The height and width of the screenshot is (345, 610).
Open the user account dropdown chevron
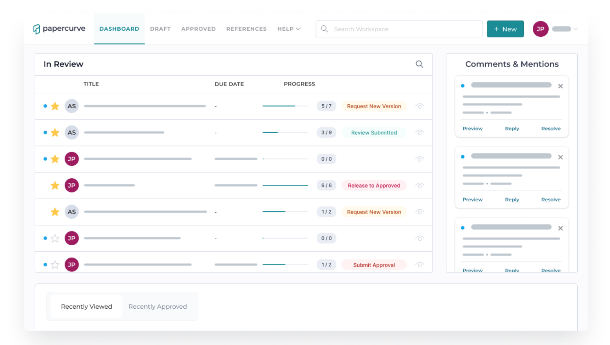(575, 29)
